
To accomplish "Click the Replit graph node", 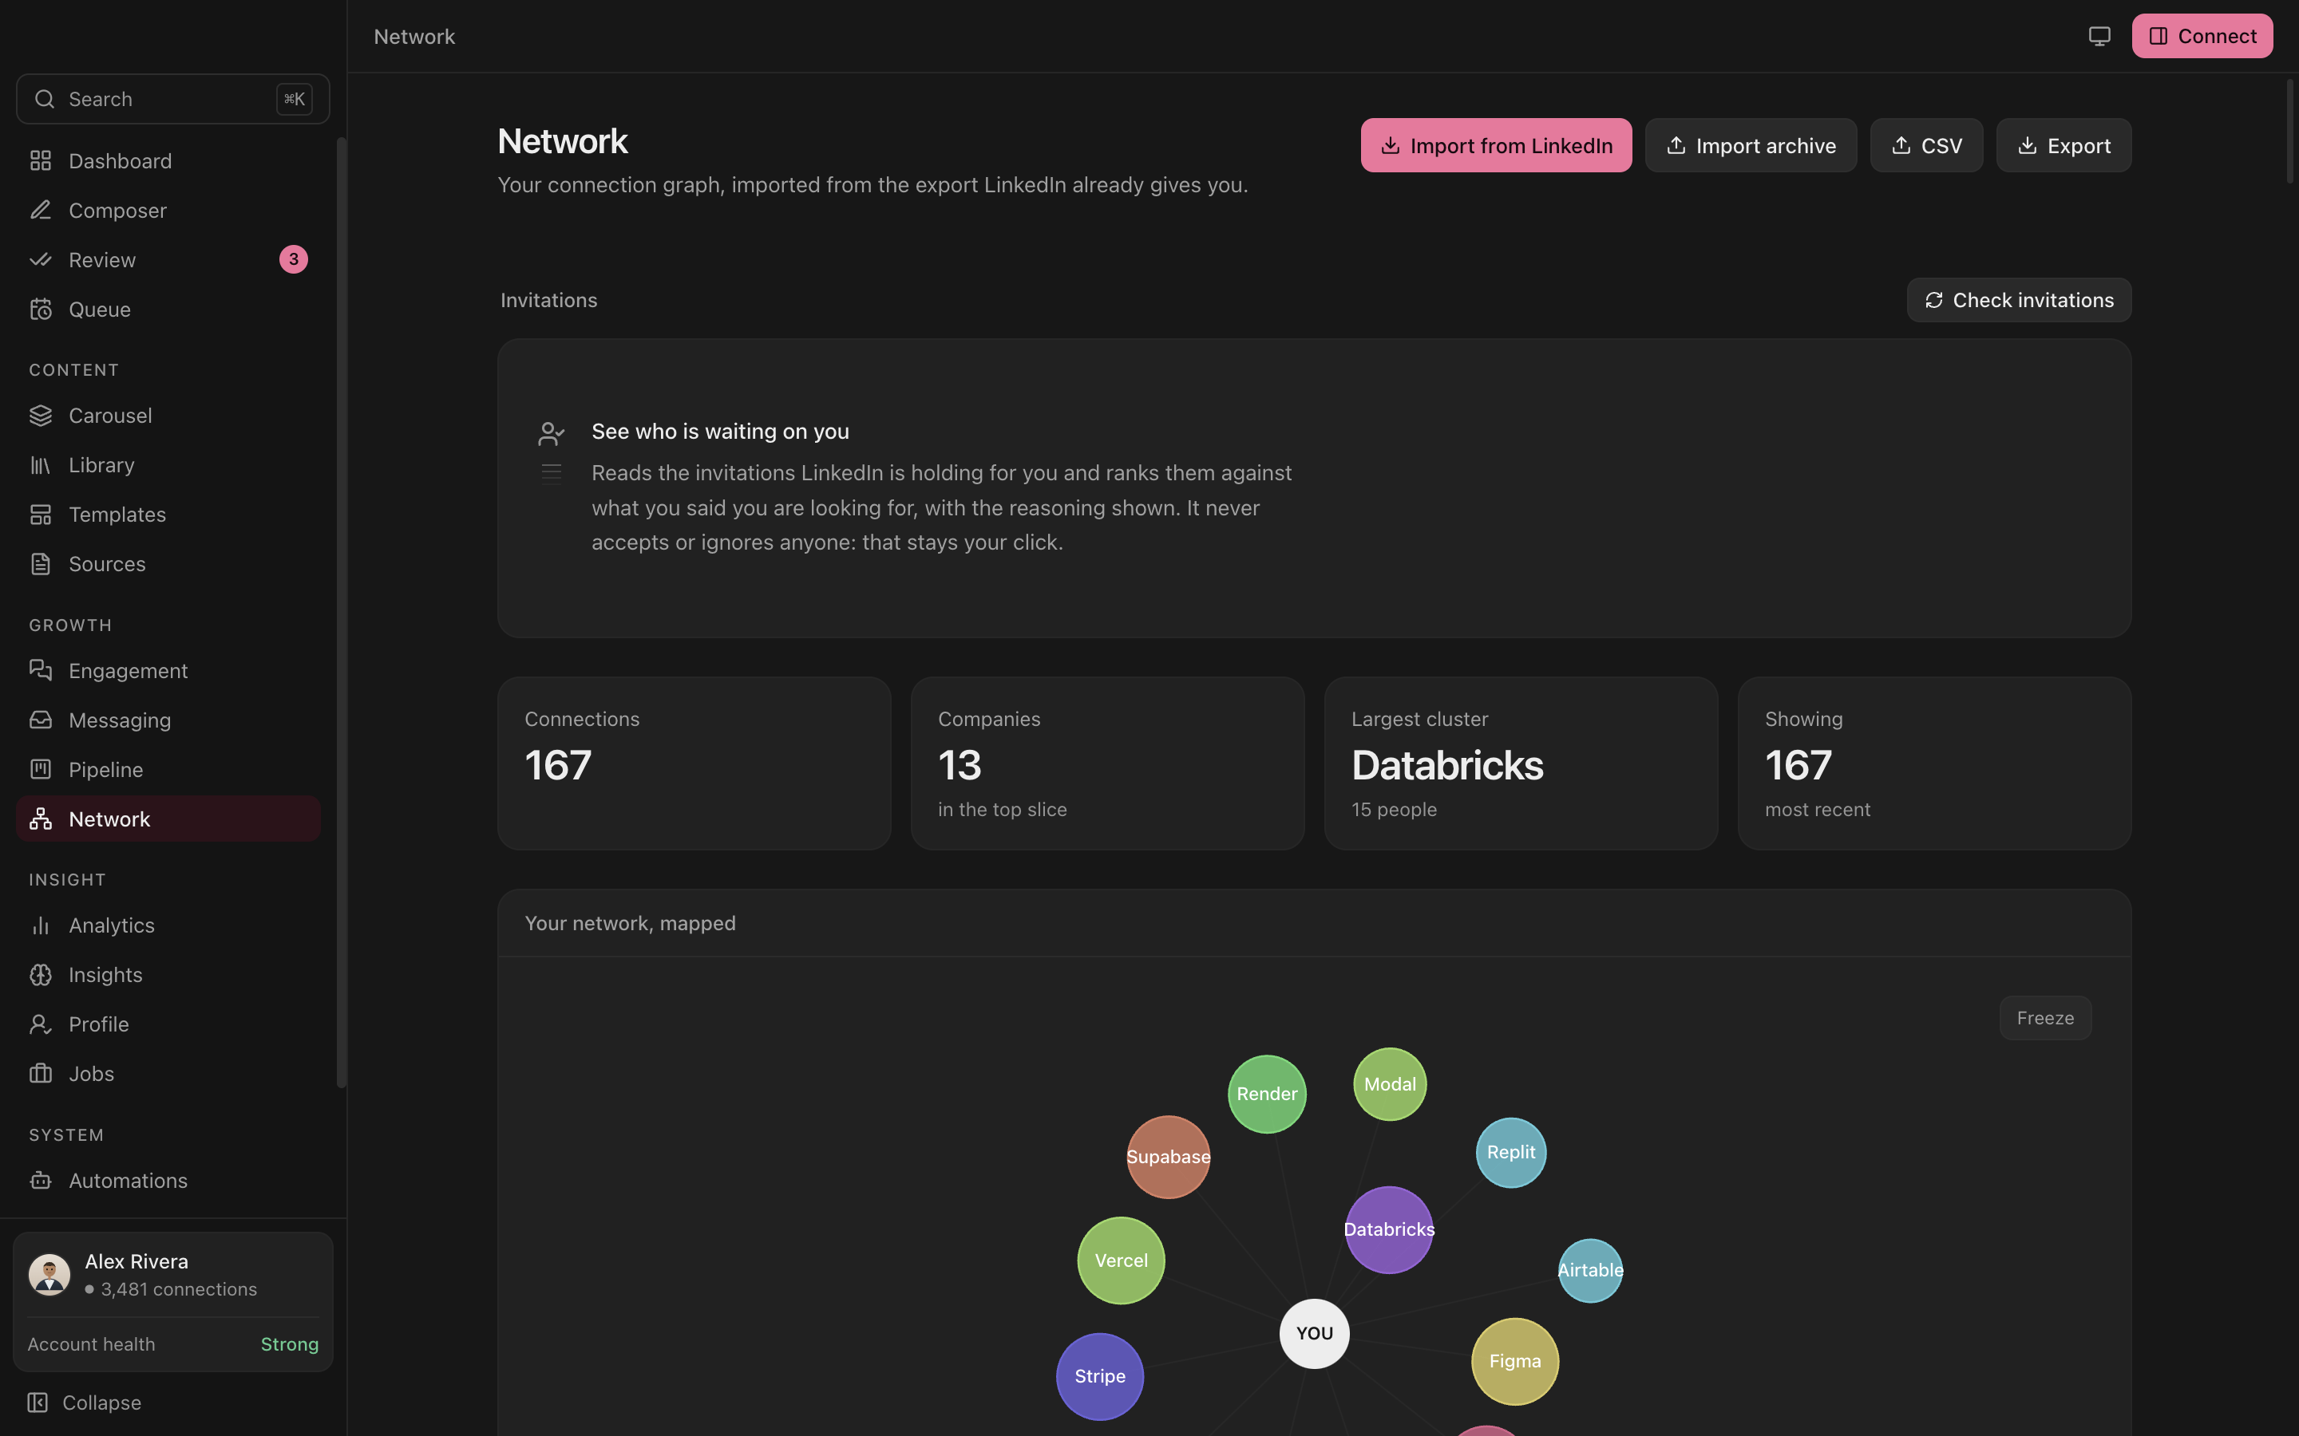I will [1511, 1152].
